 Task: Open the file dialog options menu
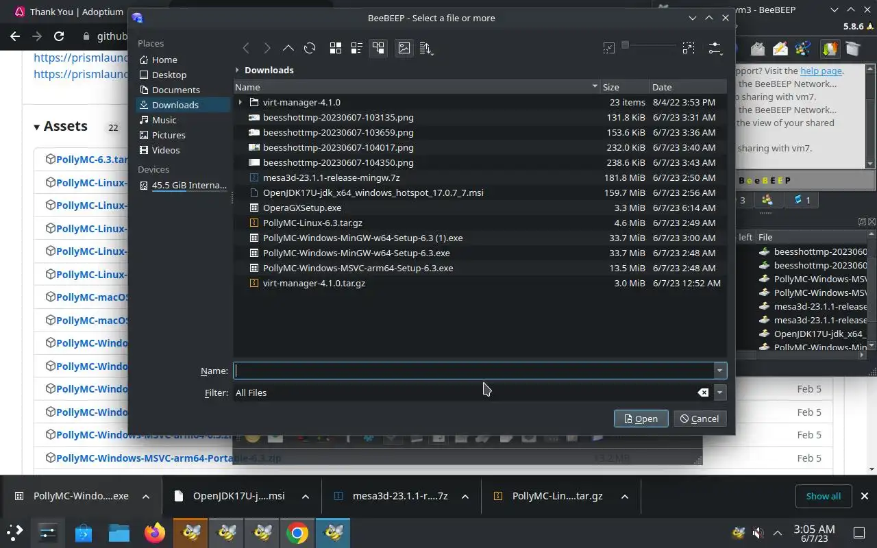tap(715, 48)
